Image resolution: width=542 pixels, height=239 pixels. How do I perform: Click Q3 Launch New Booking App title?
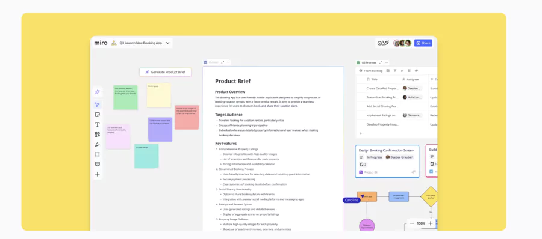tap(141, 43)
